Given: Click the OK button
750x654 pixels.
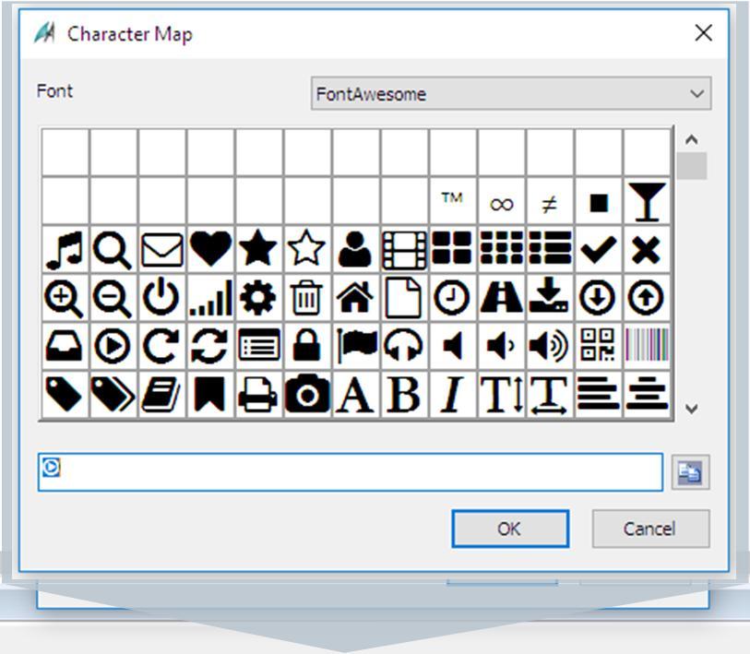Looking at the screenshot, I should [510, 529].
